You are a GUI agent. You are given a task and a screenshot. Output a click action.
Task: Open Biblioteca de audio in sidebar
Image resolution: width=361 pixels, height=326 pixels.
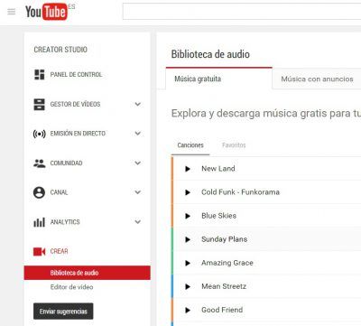pyautogui.click(x=88, y=273)
